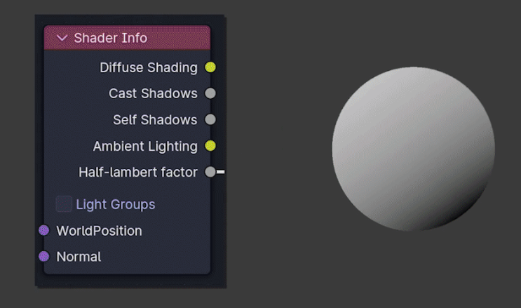
Task: Click the Normal input label
Action: [x=79, y=257]
